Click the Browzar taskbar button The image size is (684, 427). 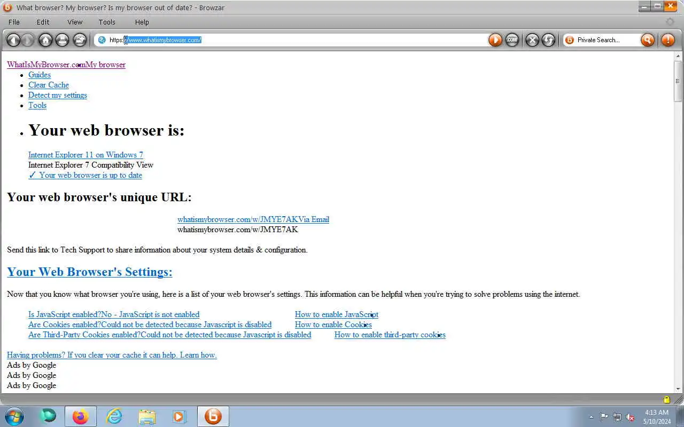[x=213, y=416]
